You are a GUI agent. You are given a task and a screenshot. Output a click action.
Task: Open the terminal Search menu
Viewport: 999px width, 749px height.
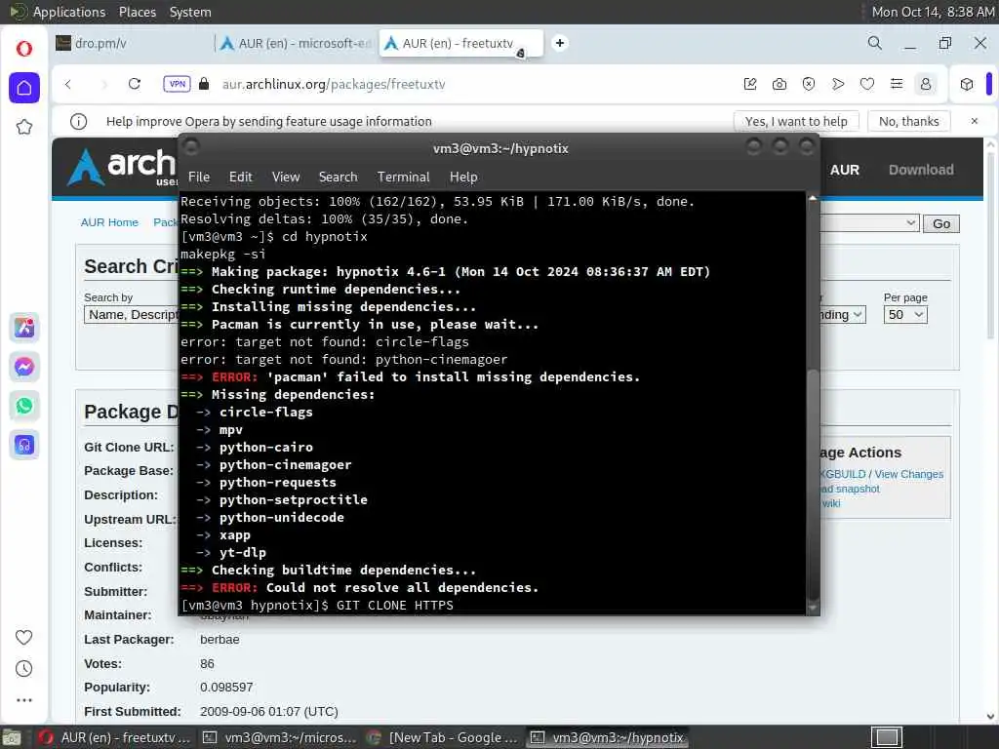coord(338,177)
